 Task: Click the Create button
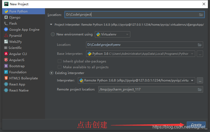[x=196, y=125]
